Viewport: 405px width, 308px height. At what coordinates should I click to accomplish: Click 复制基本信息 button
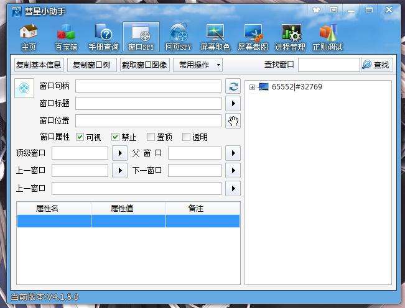point(39,65)
